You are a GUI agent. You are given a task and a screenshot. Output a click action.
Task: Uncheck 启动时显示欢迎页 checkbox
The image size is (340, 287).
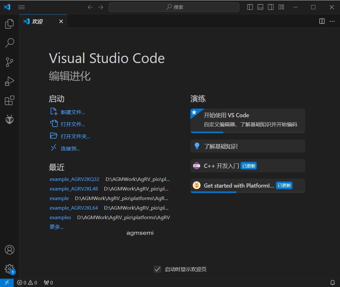(158, 269)
